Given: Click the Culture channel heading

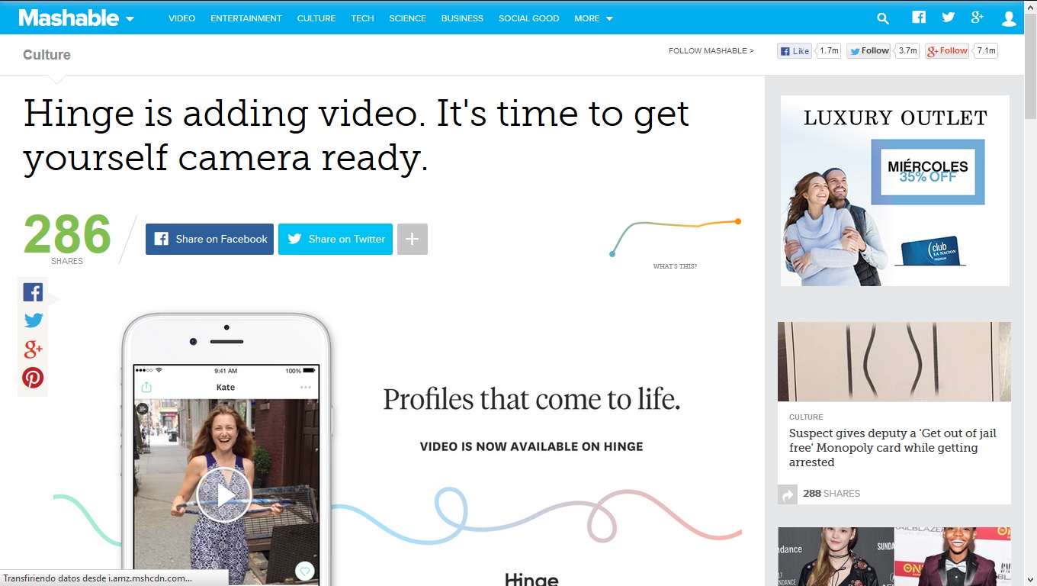Looking at the screenshot, I should click(47, 55).
